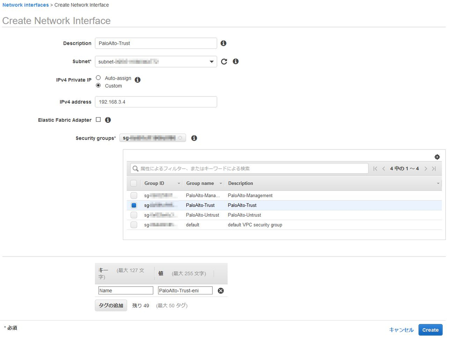Open table settings gear icon
Image resolution: width=451 pixels, height=338 pixels.
pyautogui.click(x=437, y=157)
